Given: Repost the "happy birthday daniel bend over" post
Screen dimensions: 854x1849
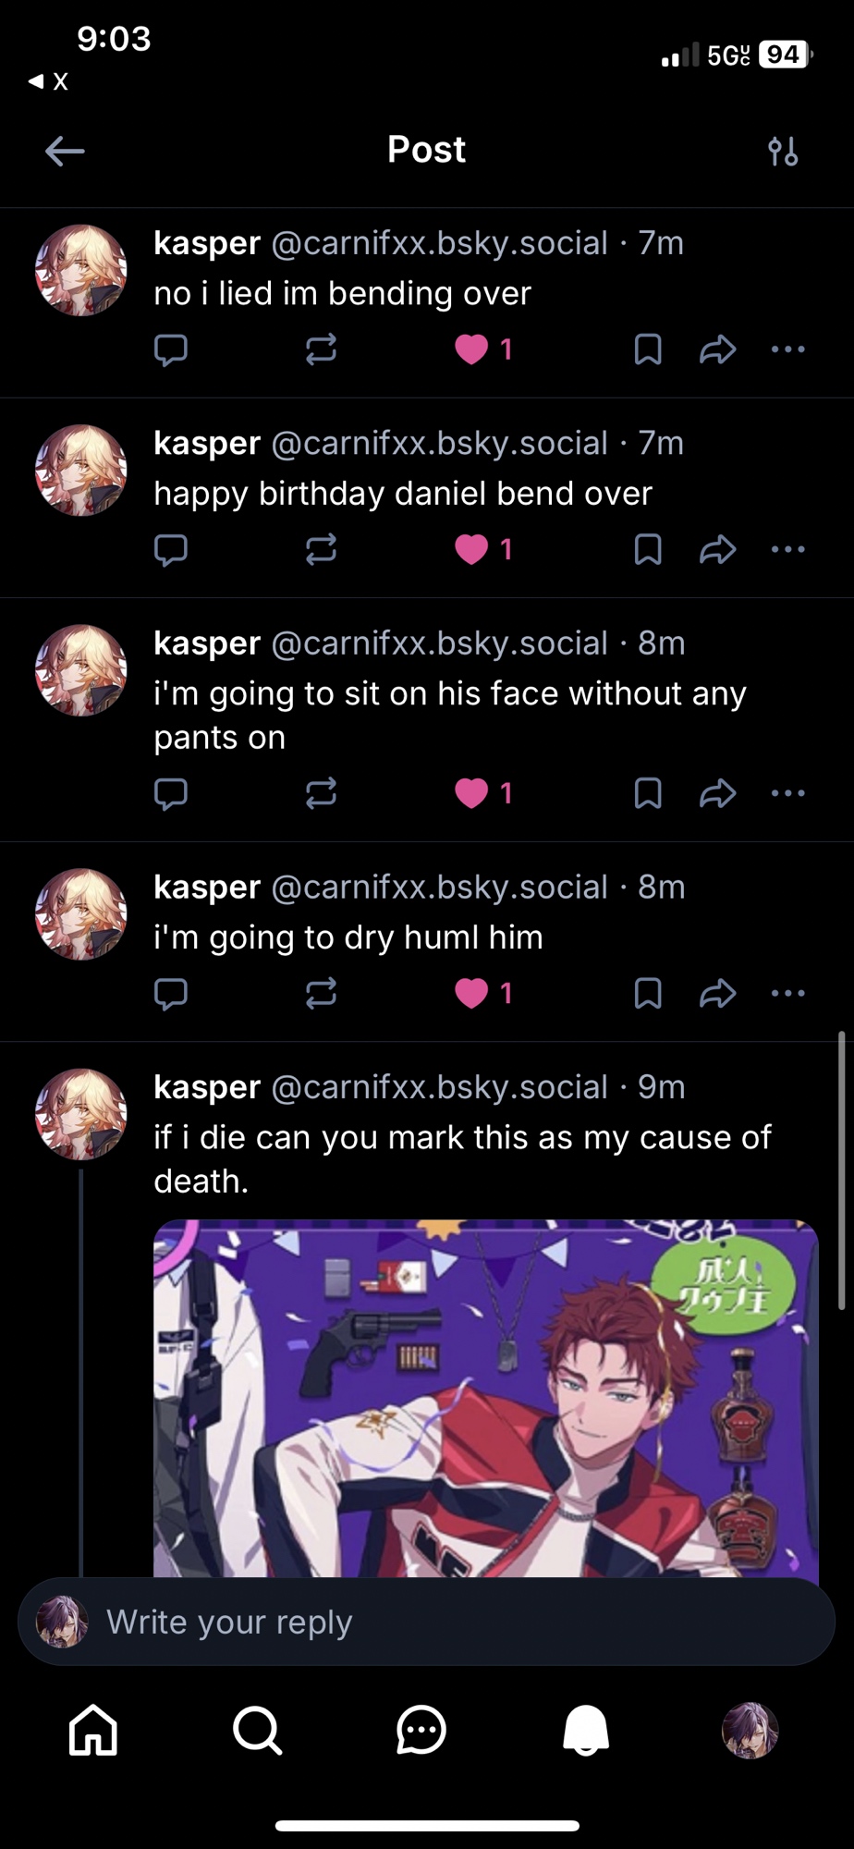Looking at the screenshot, I should click(x=321, y=550).
